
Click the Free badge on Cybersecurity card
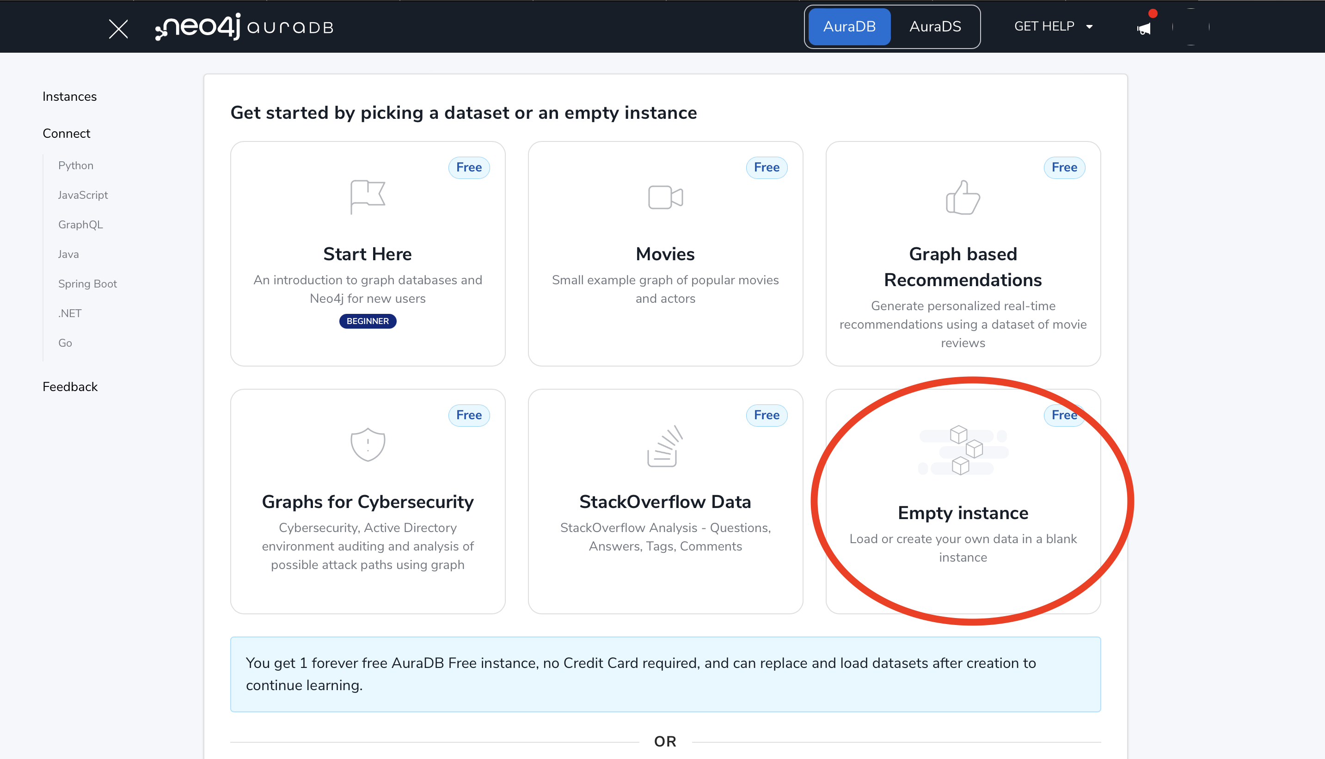point(469,415)
